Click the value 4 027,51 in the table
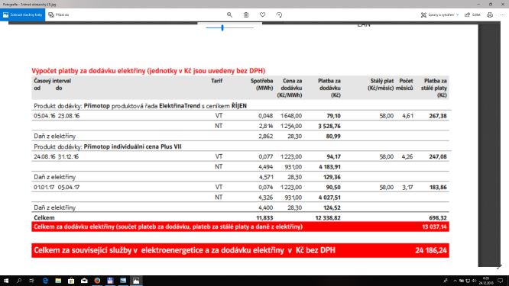This screenshot has height=286, width=509. [329, 198]
